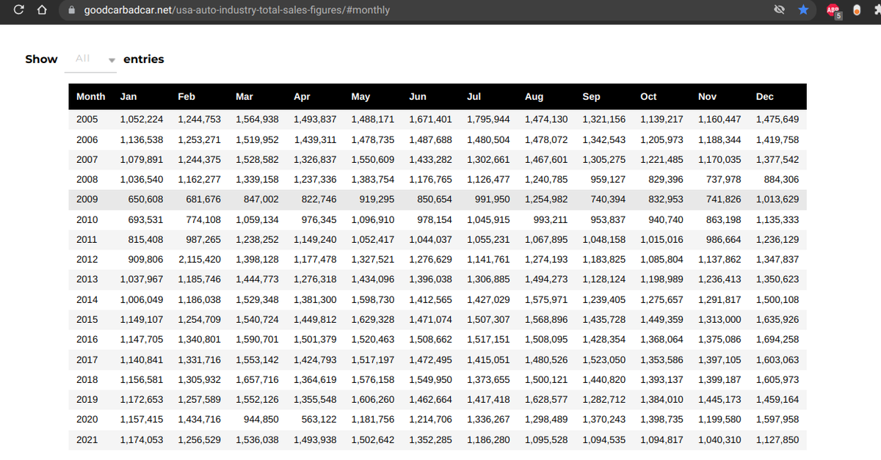The height and width of the screenshot is (460, 881).
Task: Sort table by the Jan column header
Action: [x=128, y=96]
